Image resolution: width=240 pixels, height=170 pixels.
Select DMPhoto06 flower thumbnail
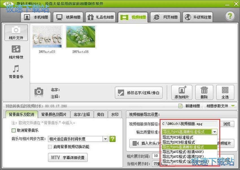pos(81,37)
